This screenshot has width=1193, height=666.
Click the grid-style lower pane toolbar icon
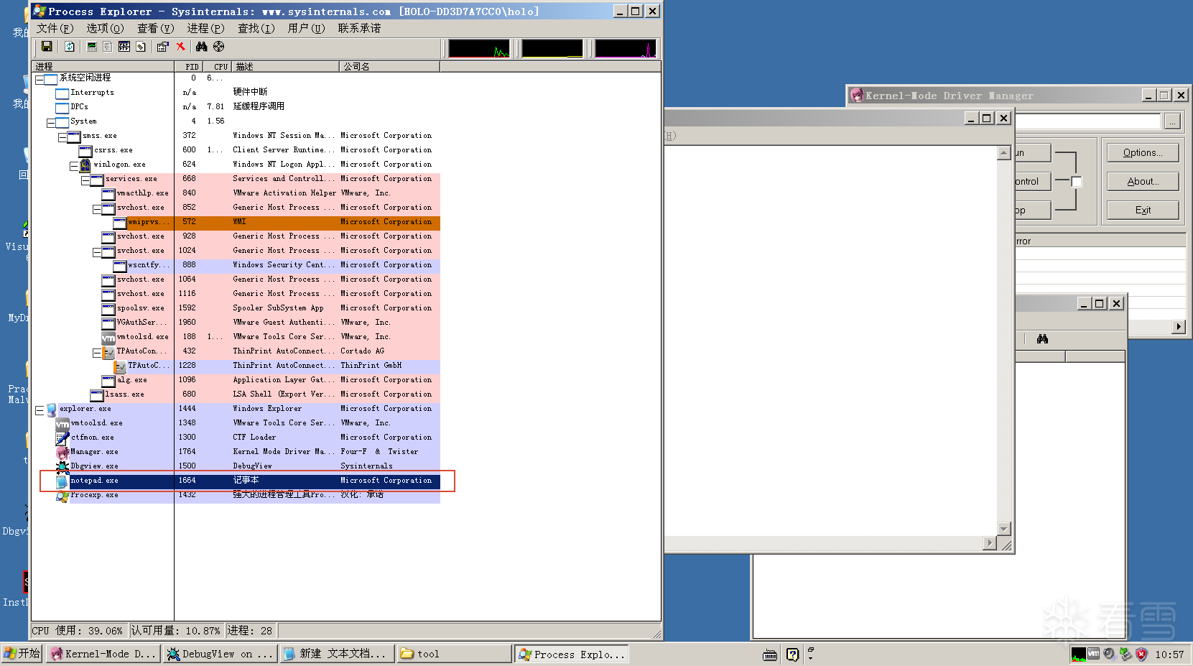(124, 47)
